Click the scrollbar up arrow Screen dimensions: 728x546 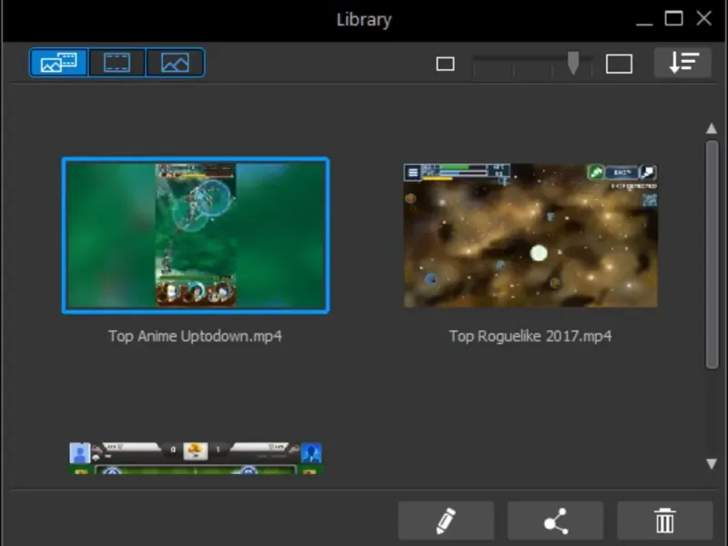(712, 128)
